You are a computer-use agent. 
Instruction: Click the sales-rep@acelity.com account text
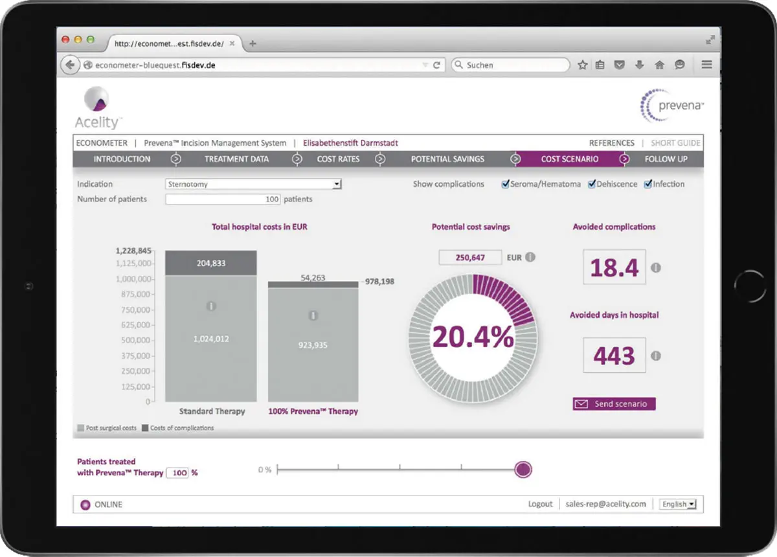click(x=605, y=504)
